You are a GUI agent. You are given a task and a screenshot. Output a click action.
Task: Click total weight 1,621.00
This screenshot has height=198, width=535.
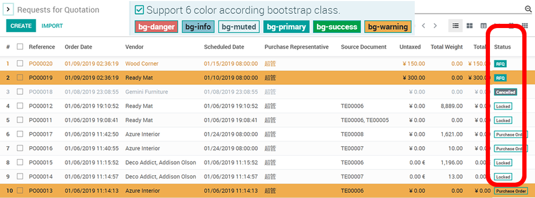coord(452,134)
